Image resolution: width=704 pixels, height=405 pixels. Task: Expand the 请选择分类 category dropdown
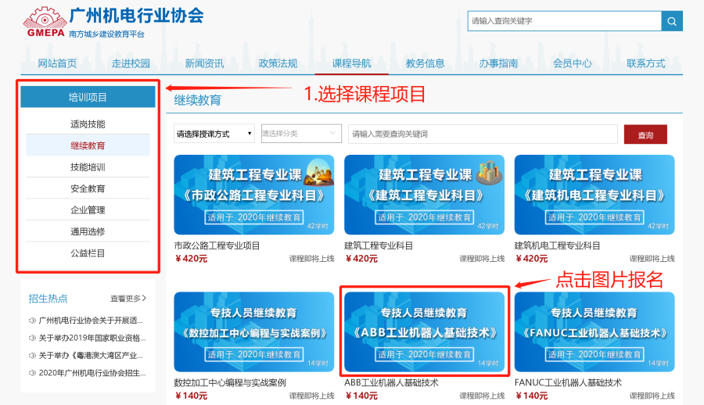(301, 134)
